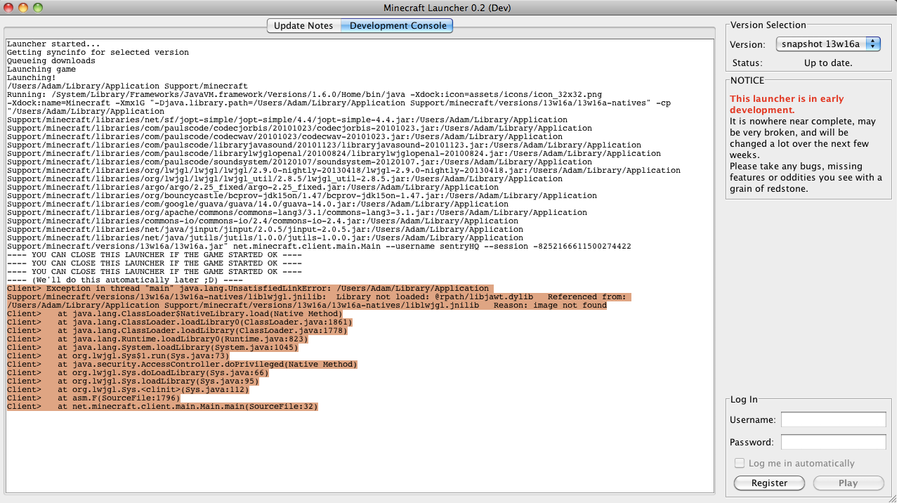Minimize the launcher with the yellow button
Viewport: 899px width, 503px height.
pyautogui.click(x=22, y=8)
